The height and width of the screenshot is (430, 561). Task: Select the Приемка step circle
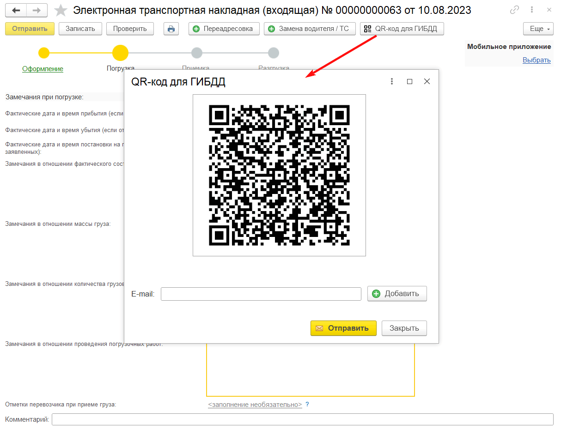197,53
